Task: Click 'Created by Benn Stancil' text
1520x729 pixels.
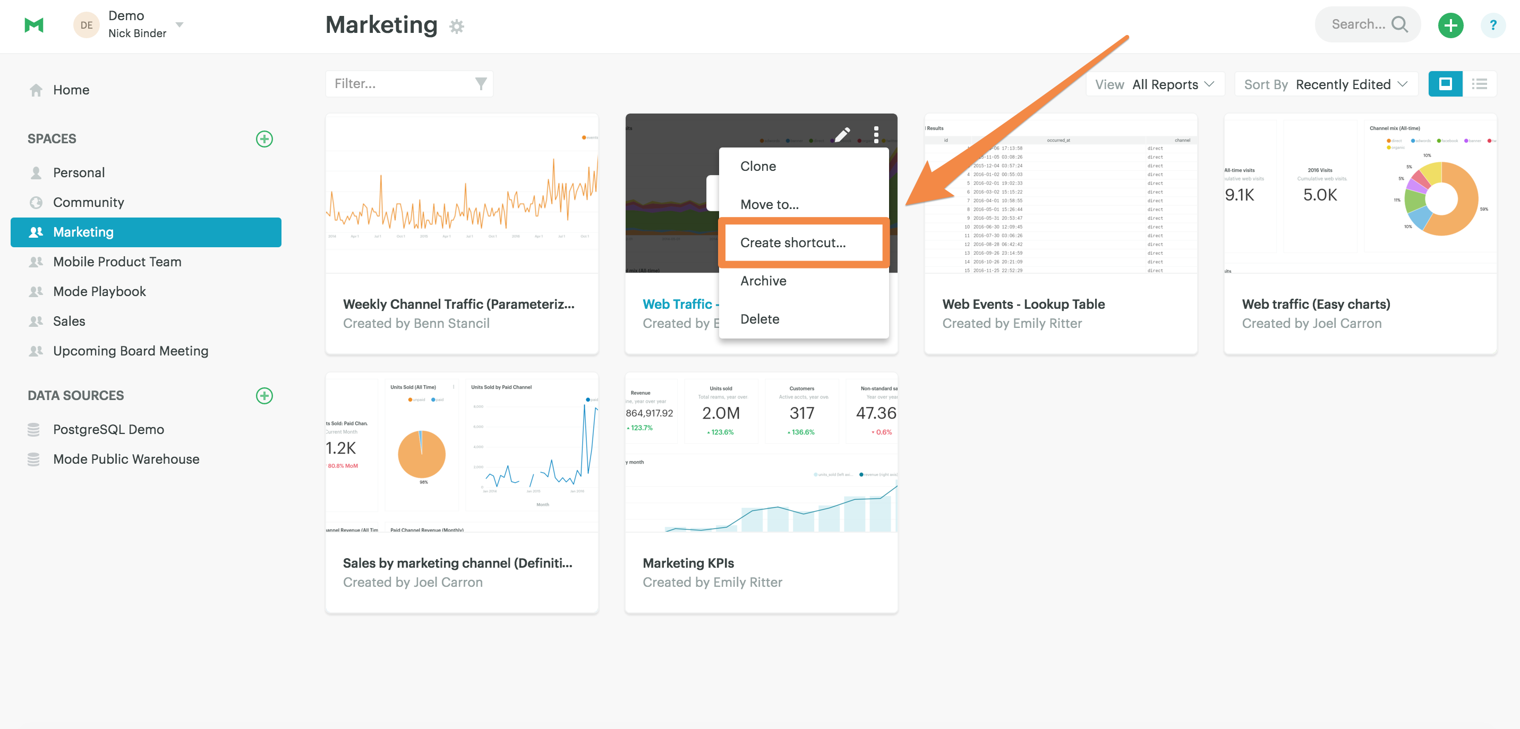Action: pyautogui.click(x=416, y=324)
